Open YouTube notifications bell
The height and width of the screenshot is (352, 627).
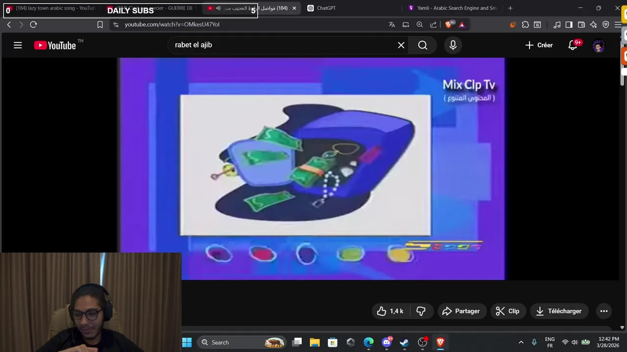coord(573,45)
